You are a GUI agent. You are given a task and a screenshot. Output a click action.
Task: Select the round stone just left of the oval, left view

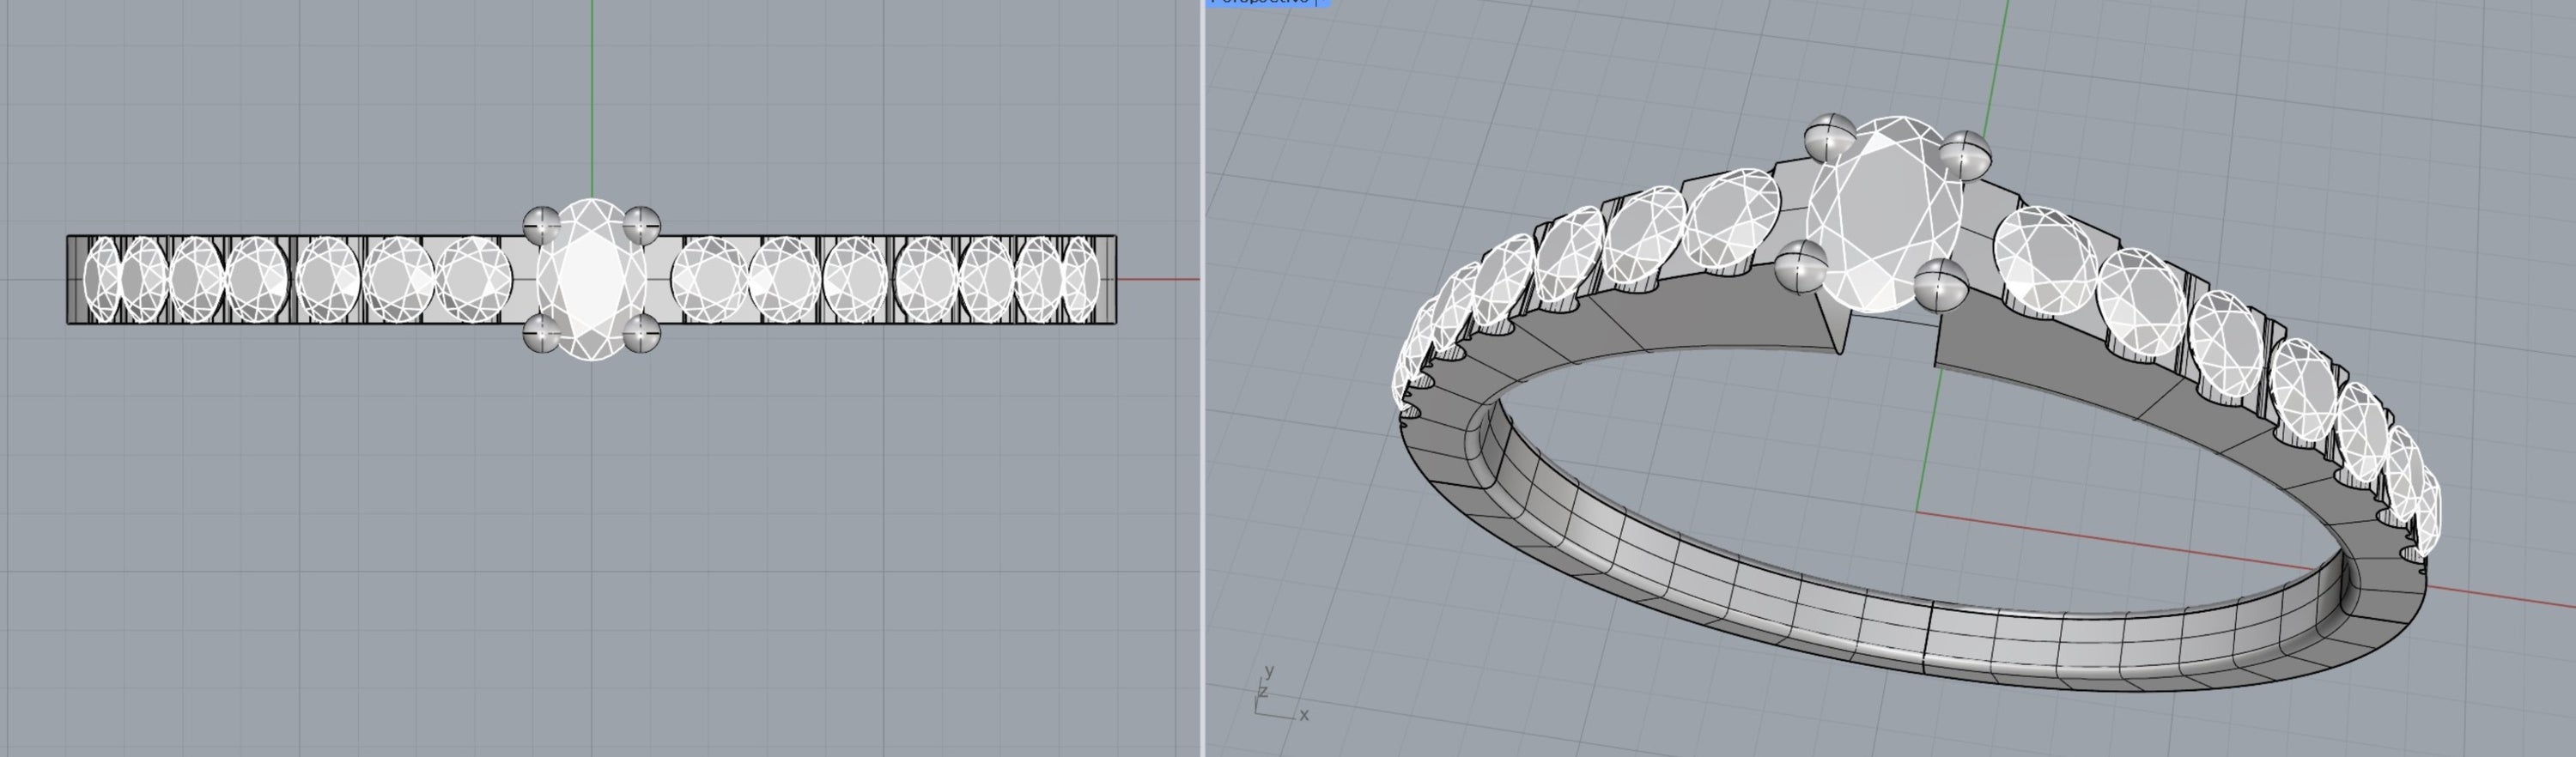coord(474,280)
